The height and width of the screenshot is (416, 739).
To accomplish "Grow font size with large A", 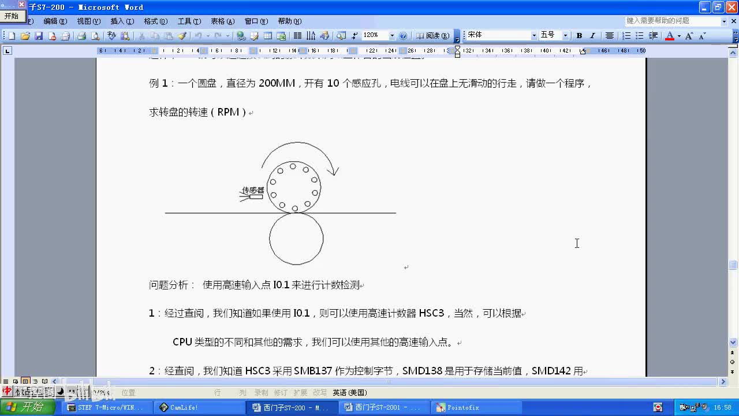I will tap(689, 36).
